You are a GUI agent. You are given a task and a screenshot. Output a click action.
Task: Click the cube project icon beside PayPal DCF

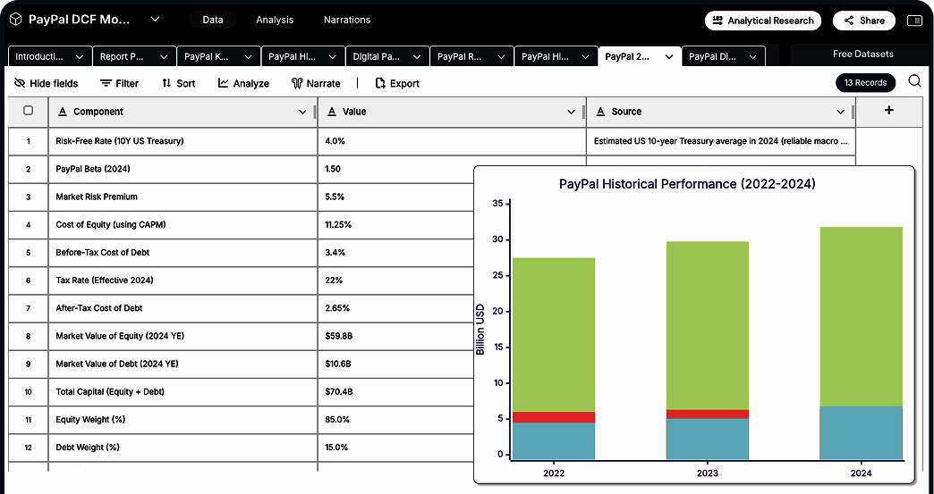point(15,20)
